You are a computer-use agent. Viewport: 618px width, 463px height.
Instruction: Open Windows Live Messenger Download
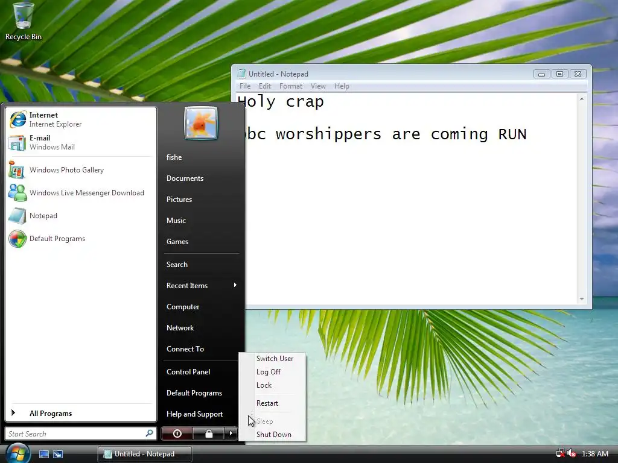(x=81, y=193)
